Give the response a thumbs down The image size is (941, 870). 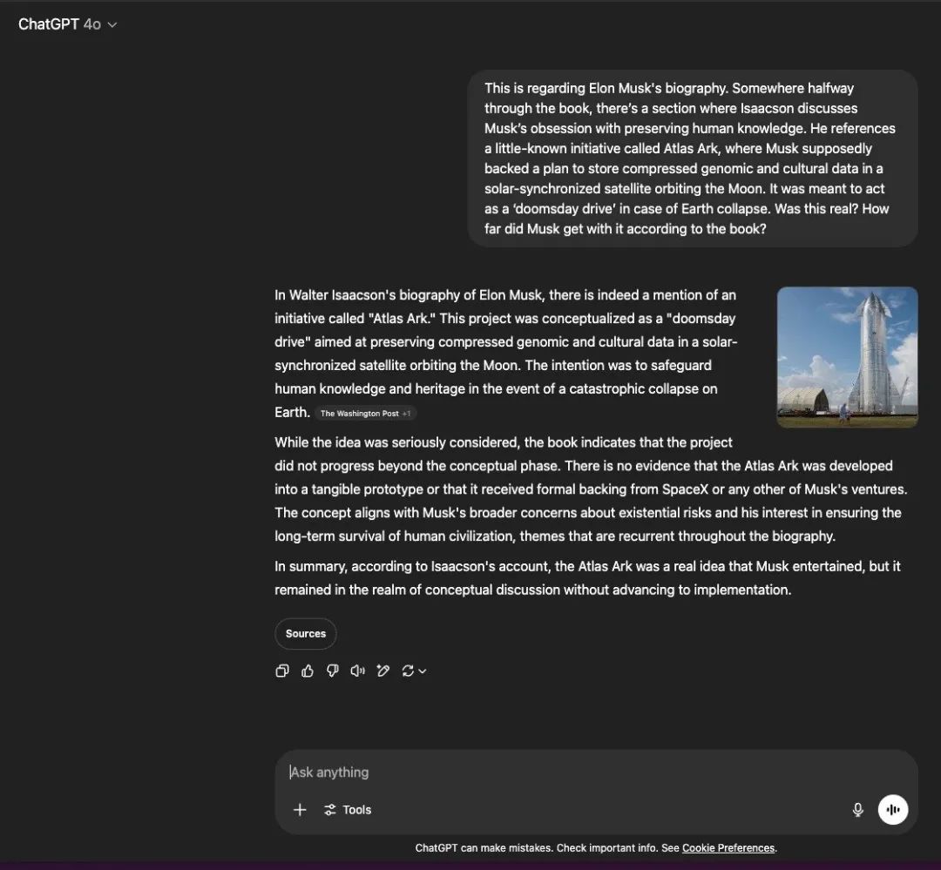[x=333, y=671]
